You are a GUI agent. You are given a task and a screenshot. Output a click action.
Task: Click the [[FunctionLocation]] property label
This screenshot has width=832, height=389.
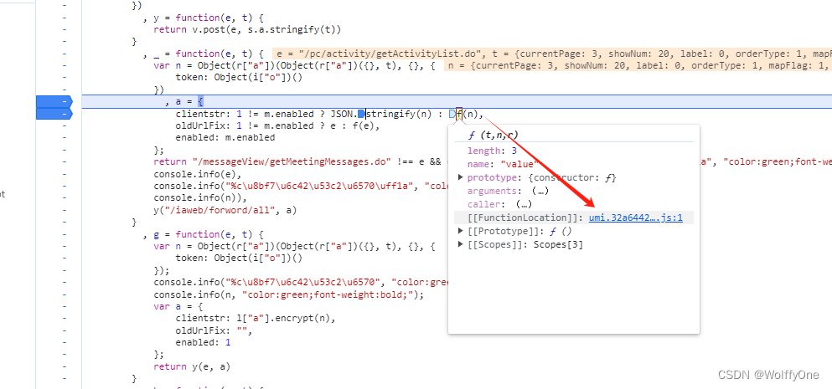pyautogui.click(x=525, y=218)
